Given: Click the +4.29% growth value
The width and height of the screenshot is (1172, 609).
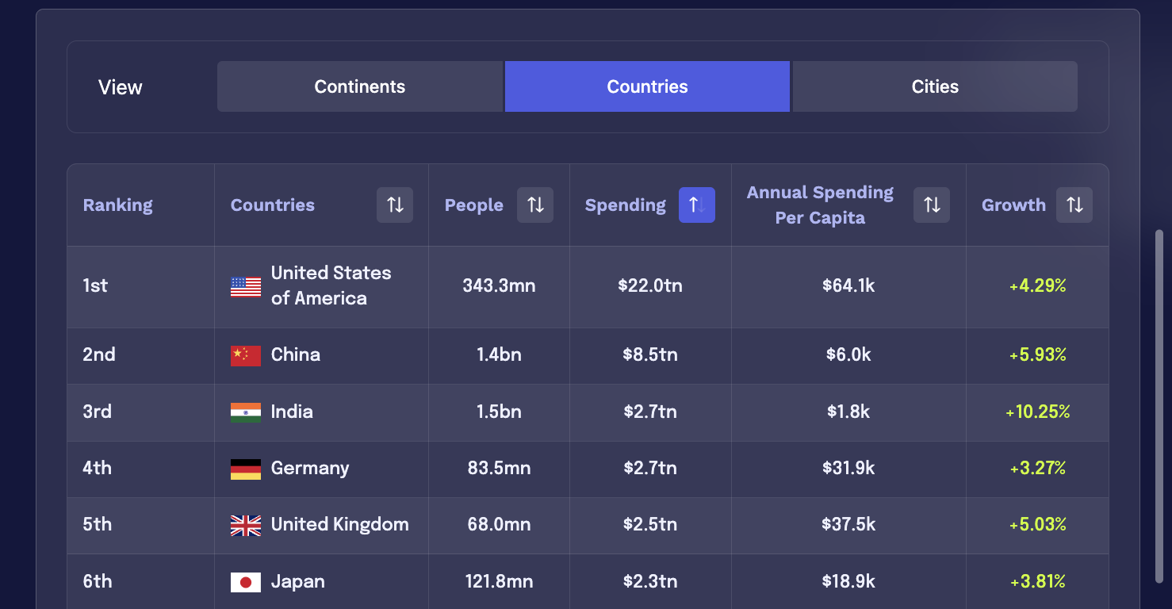Looking at the screenshot, I should (x=1037, y=285).
